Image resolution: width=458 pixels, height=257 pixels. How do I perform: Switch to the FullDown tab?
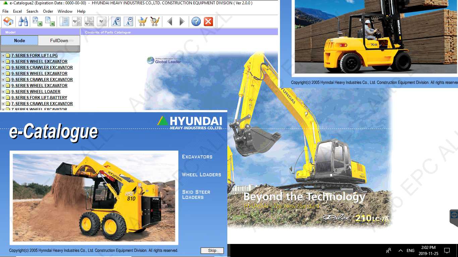pos(59,40)
